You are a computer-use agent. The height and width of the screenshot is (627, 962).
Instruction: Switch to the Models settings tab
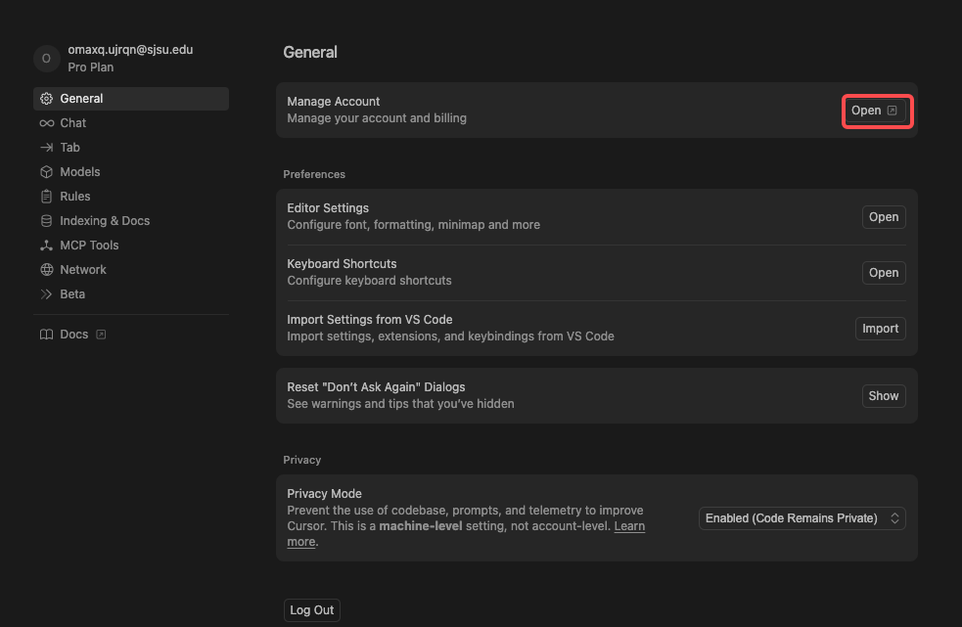[x=80, y=172]
